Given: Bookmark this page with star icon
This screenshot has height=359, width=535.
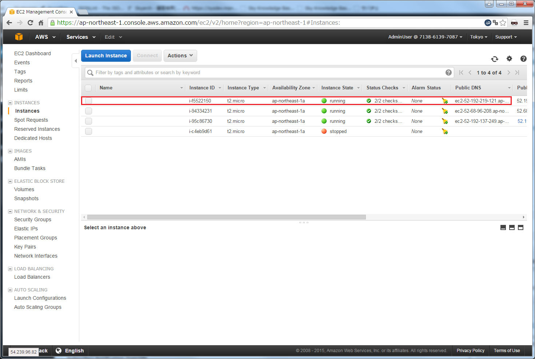Looking at the screenshot, I should point(503,23).
